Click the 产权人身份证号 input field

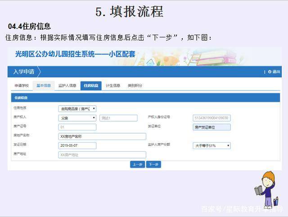pyautogui.click(x=211, y=118)
